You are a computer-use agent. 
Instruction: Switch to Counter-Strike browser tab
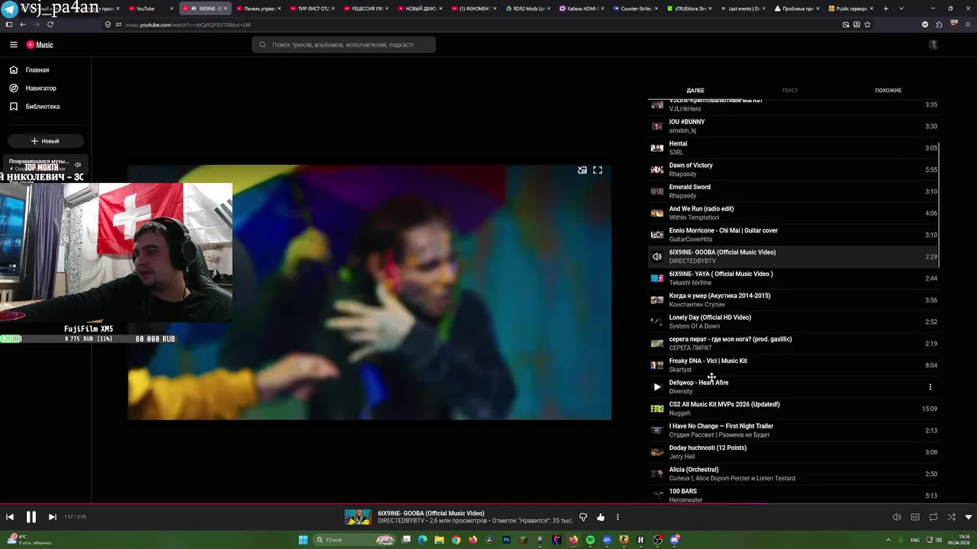635,8
